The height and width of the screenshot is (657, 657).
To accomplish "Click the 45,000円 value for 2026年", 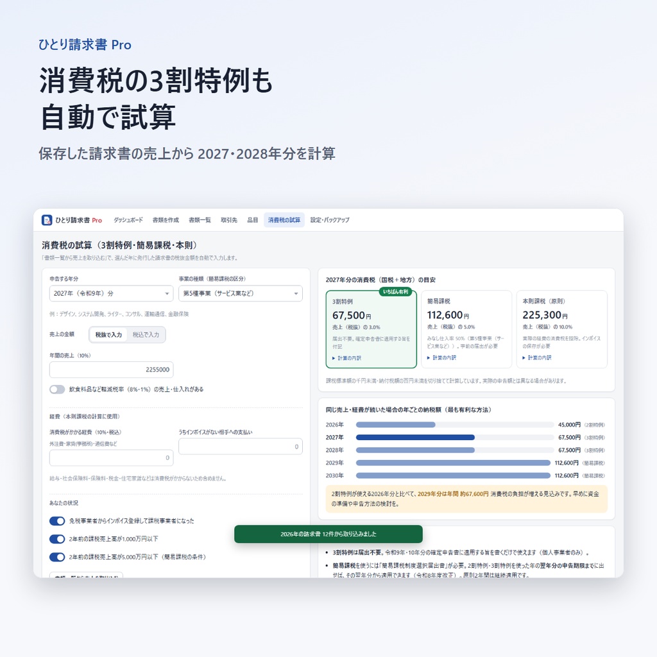I will coord(570,425).
